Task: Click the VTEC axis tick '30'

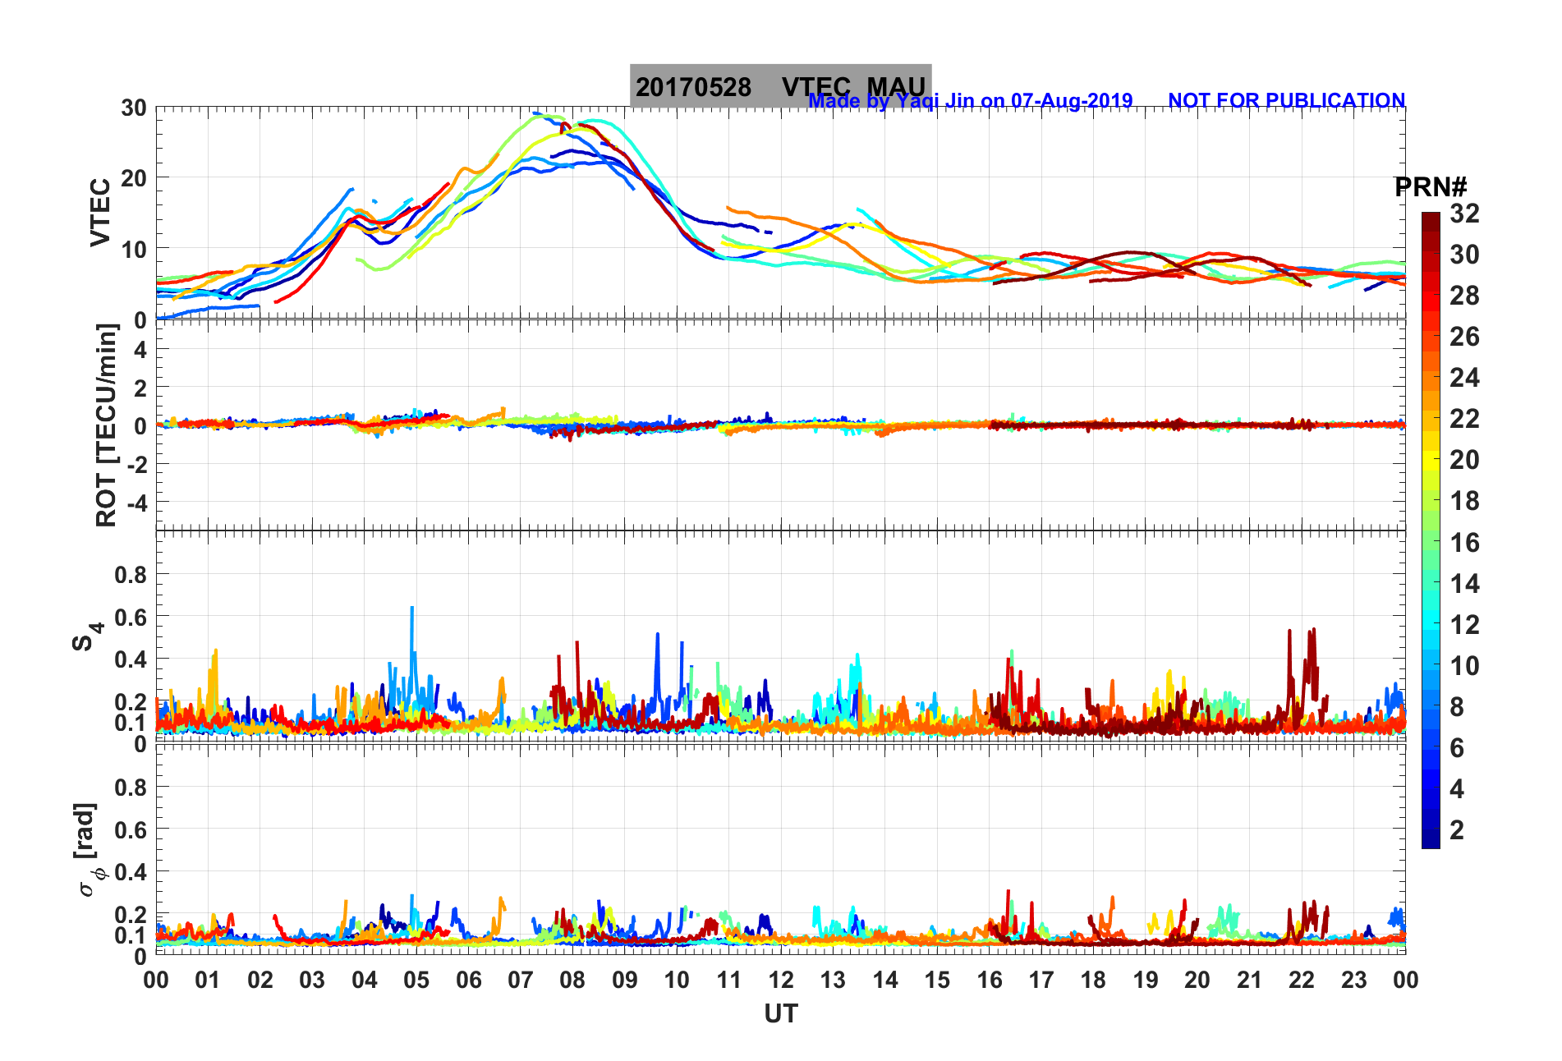Action: (134, 108)
